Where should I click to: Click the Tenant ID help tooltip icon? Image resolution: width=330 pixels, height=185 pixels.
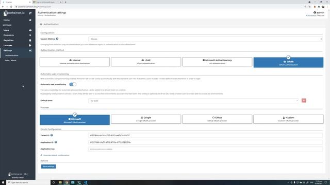tap(52, 135)
